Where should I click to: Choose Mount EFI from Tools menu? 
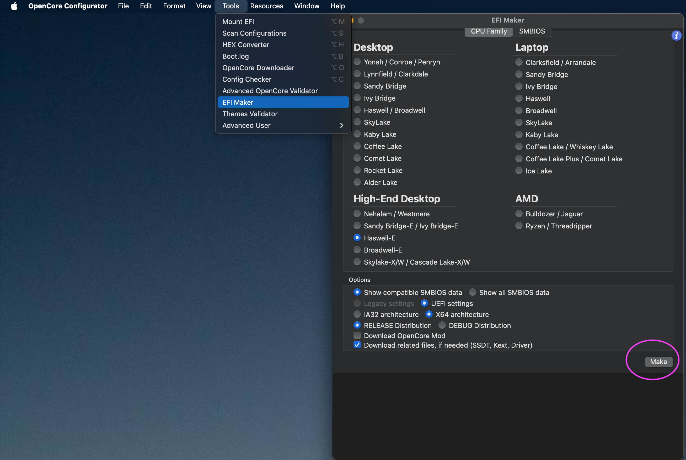(283, 22)
